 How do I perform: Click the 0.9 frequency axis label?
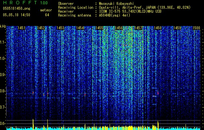[x=3, y=75]
